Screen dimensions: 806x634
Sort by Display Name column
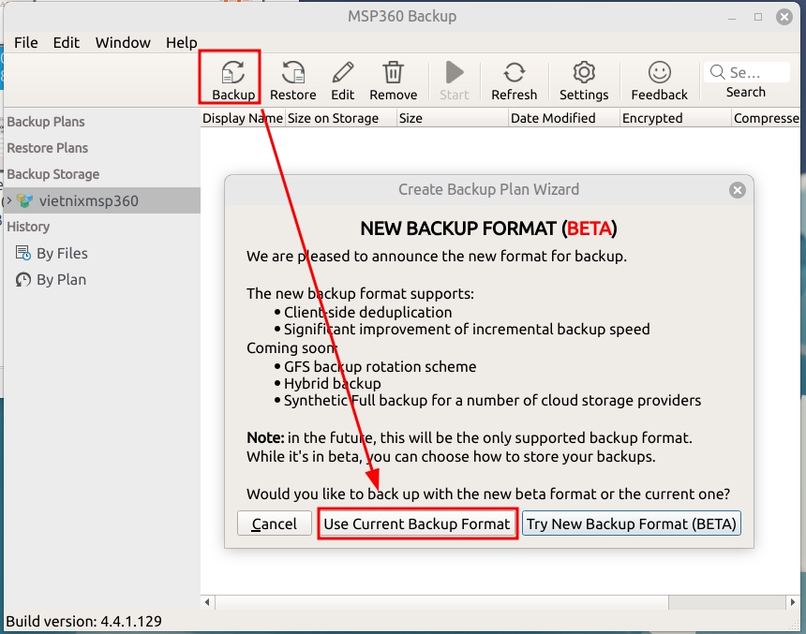coord(243,118)
